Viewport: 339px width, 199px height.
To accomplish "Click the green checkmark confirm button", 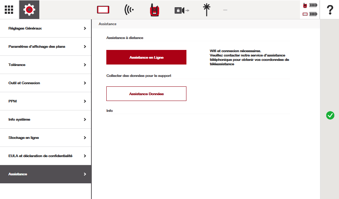I will point(330,116).
